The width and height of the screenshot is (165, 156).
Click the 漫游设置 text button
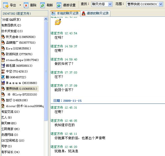point(69,5)
